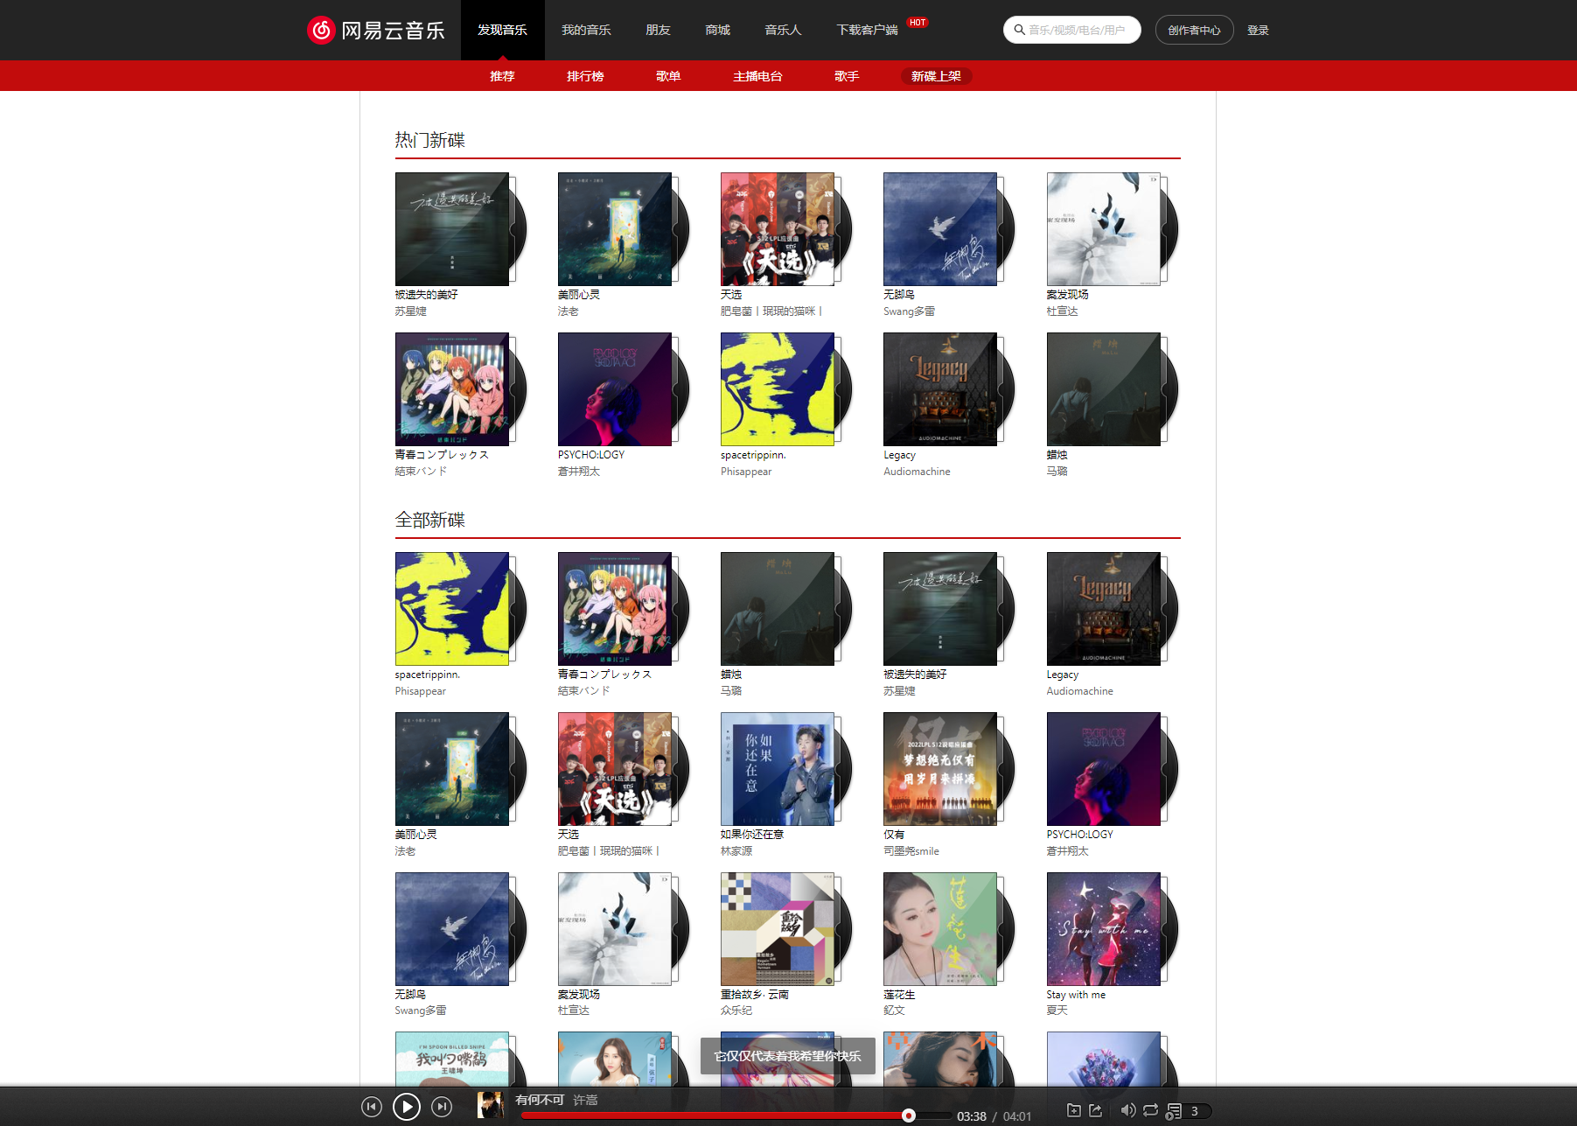This screenshot has height=1126, width=1577.
Task: Click artist link 蒼井翔太 in 热门新碟
Action: 578,472
